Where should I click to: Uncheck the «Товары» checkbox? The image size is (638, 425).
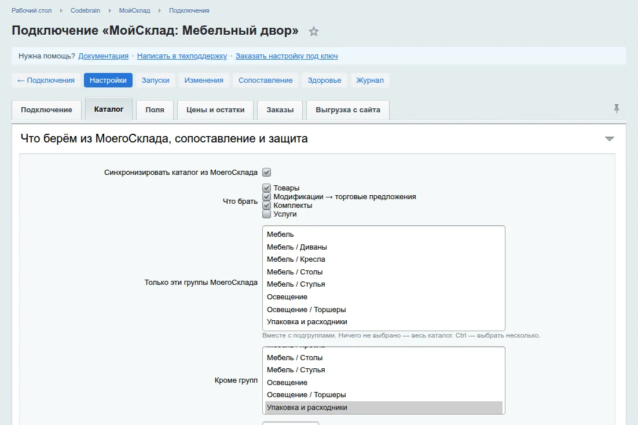tap(266, 188)
